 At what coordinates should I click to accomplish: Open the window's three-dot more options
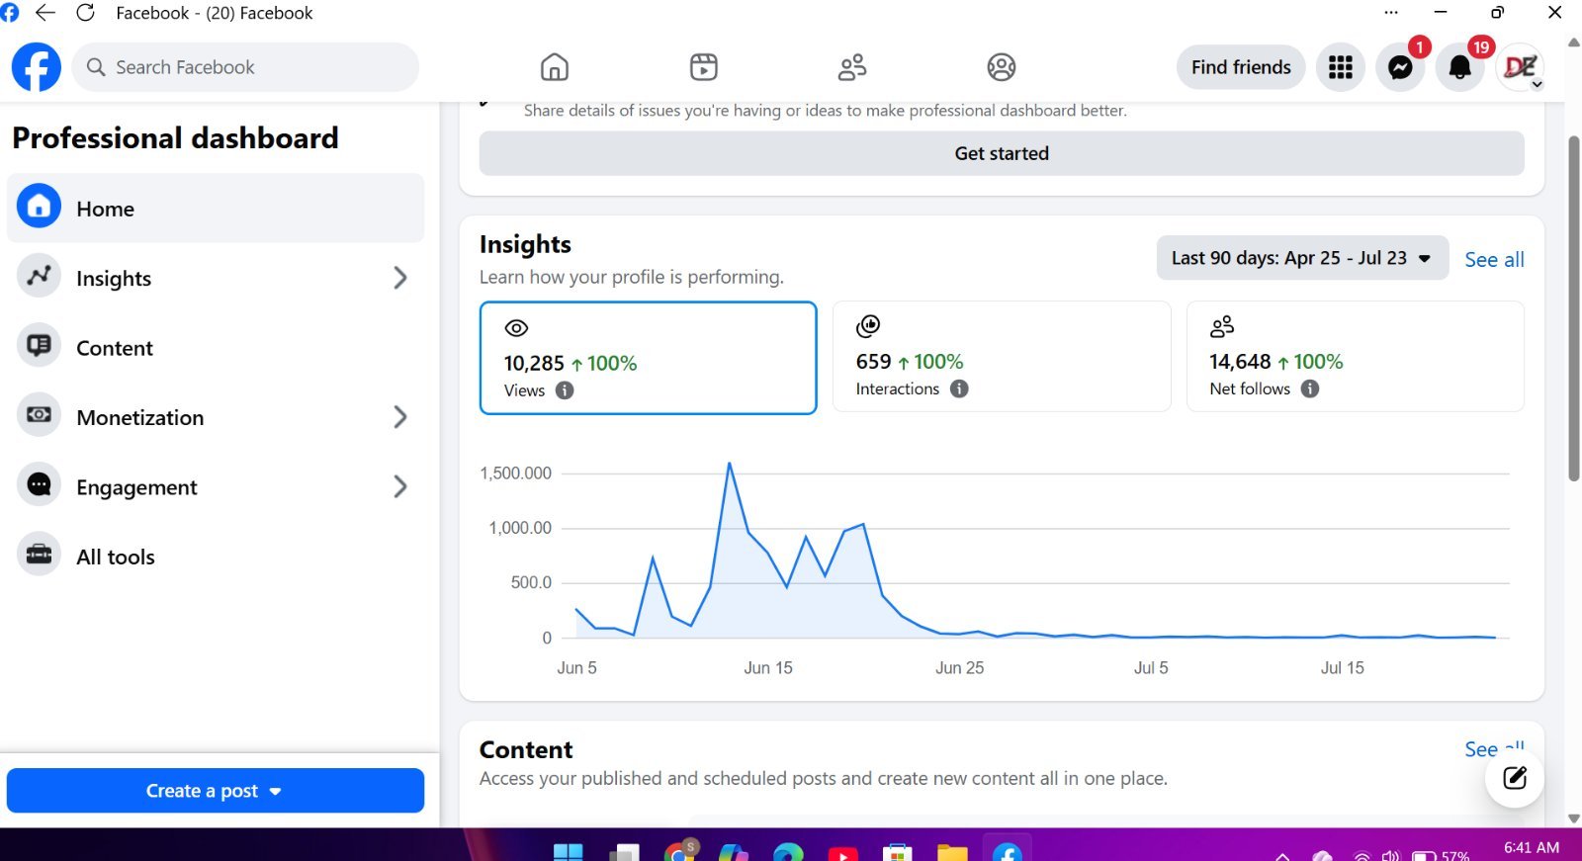click(1391, 13)
